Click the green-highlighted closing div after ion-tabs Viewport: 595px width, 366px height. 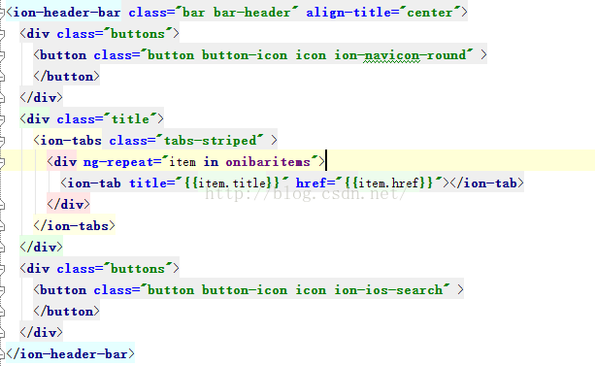41,248
